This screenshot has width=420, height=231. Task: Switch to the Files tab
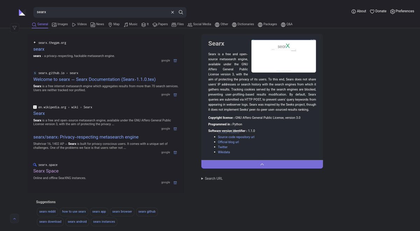[177, 24]
